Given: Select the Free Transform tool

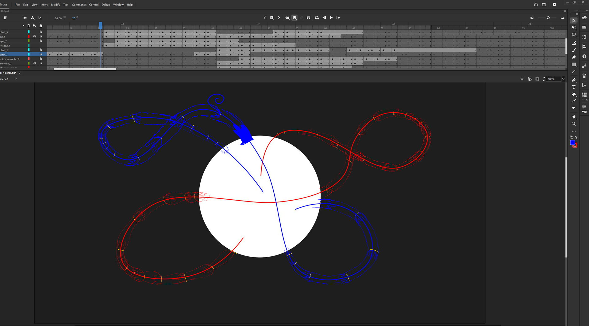Looking at the screenshot, I should (574, 28).
